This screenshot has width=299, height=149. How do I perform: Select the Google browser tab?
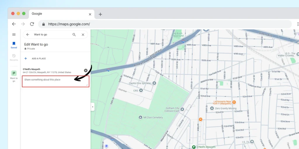pos(62,14)
